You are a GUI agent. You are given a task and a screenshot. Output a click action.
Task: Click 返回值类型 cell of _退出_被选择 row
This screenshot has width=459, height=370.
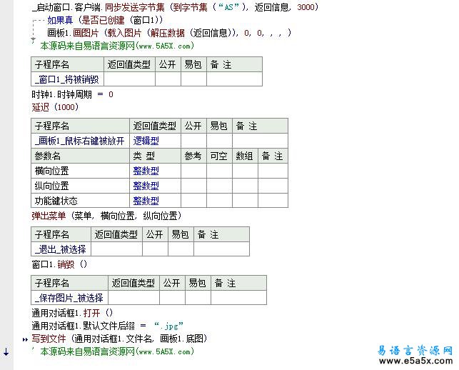pos(116,249)
